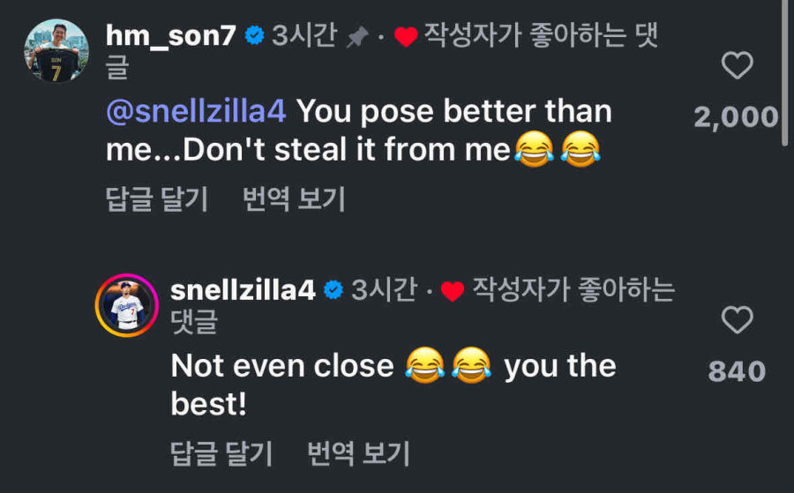Like the snellzilla4 reply with heart

pyautogui.click(x=737, y=320)
